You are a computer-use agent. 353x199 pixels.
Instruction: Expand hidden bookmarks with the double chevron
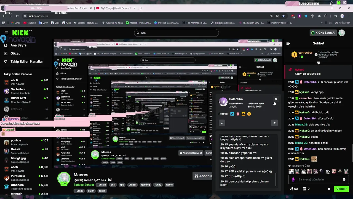pos(322,23)
